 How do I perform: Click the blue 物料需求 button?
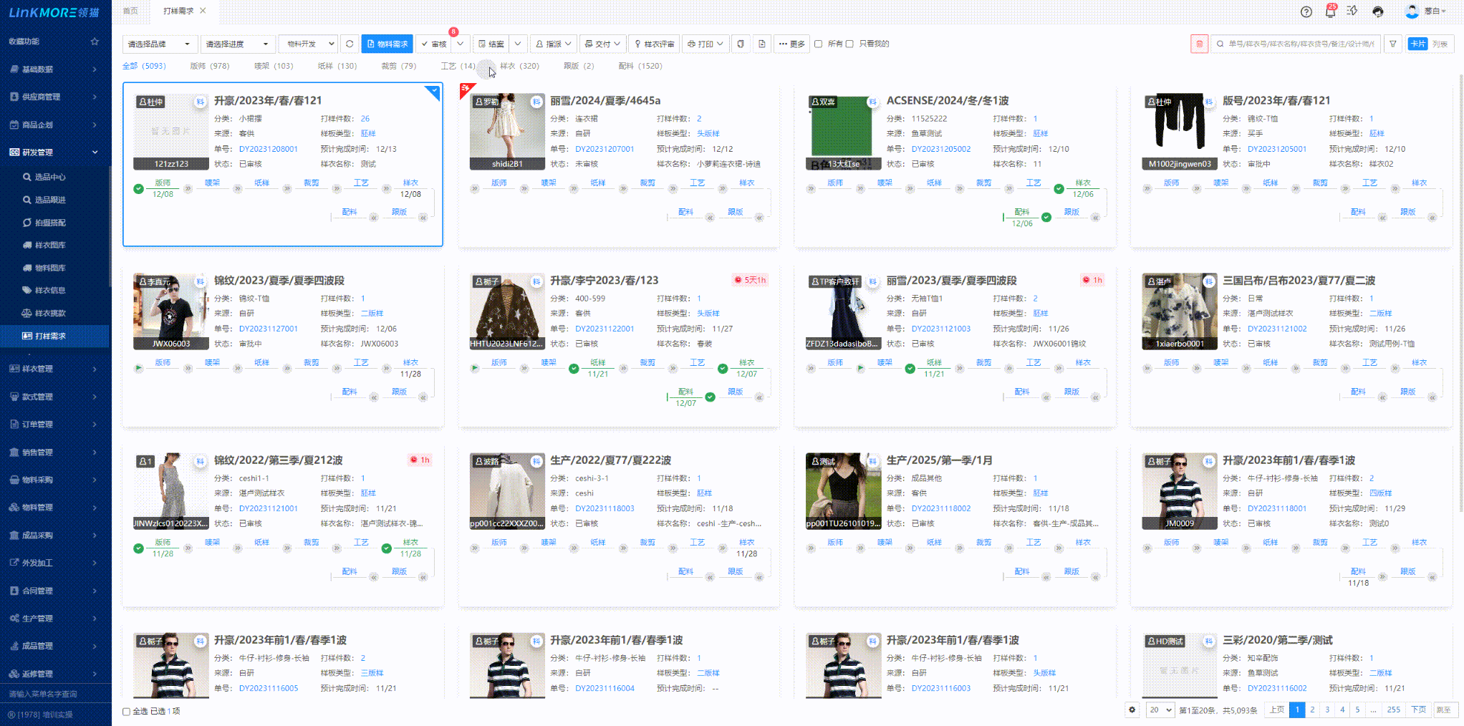[x=387, y=44]
